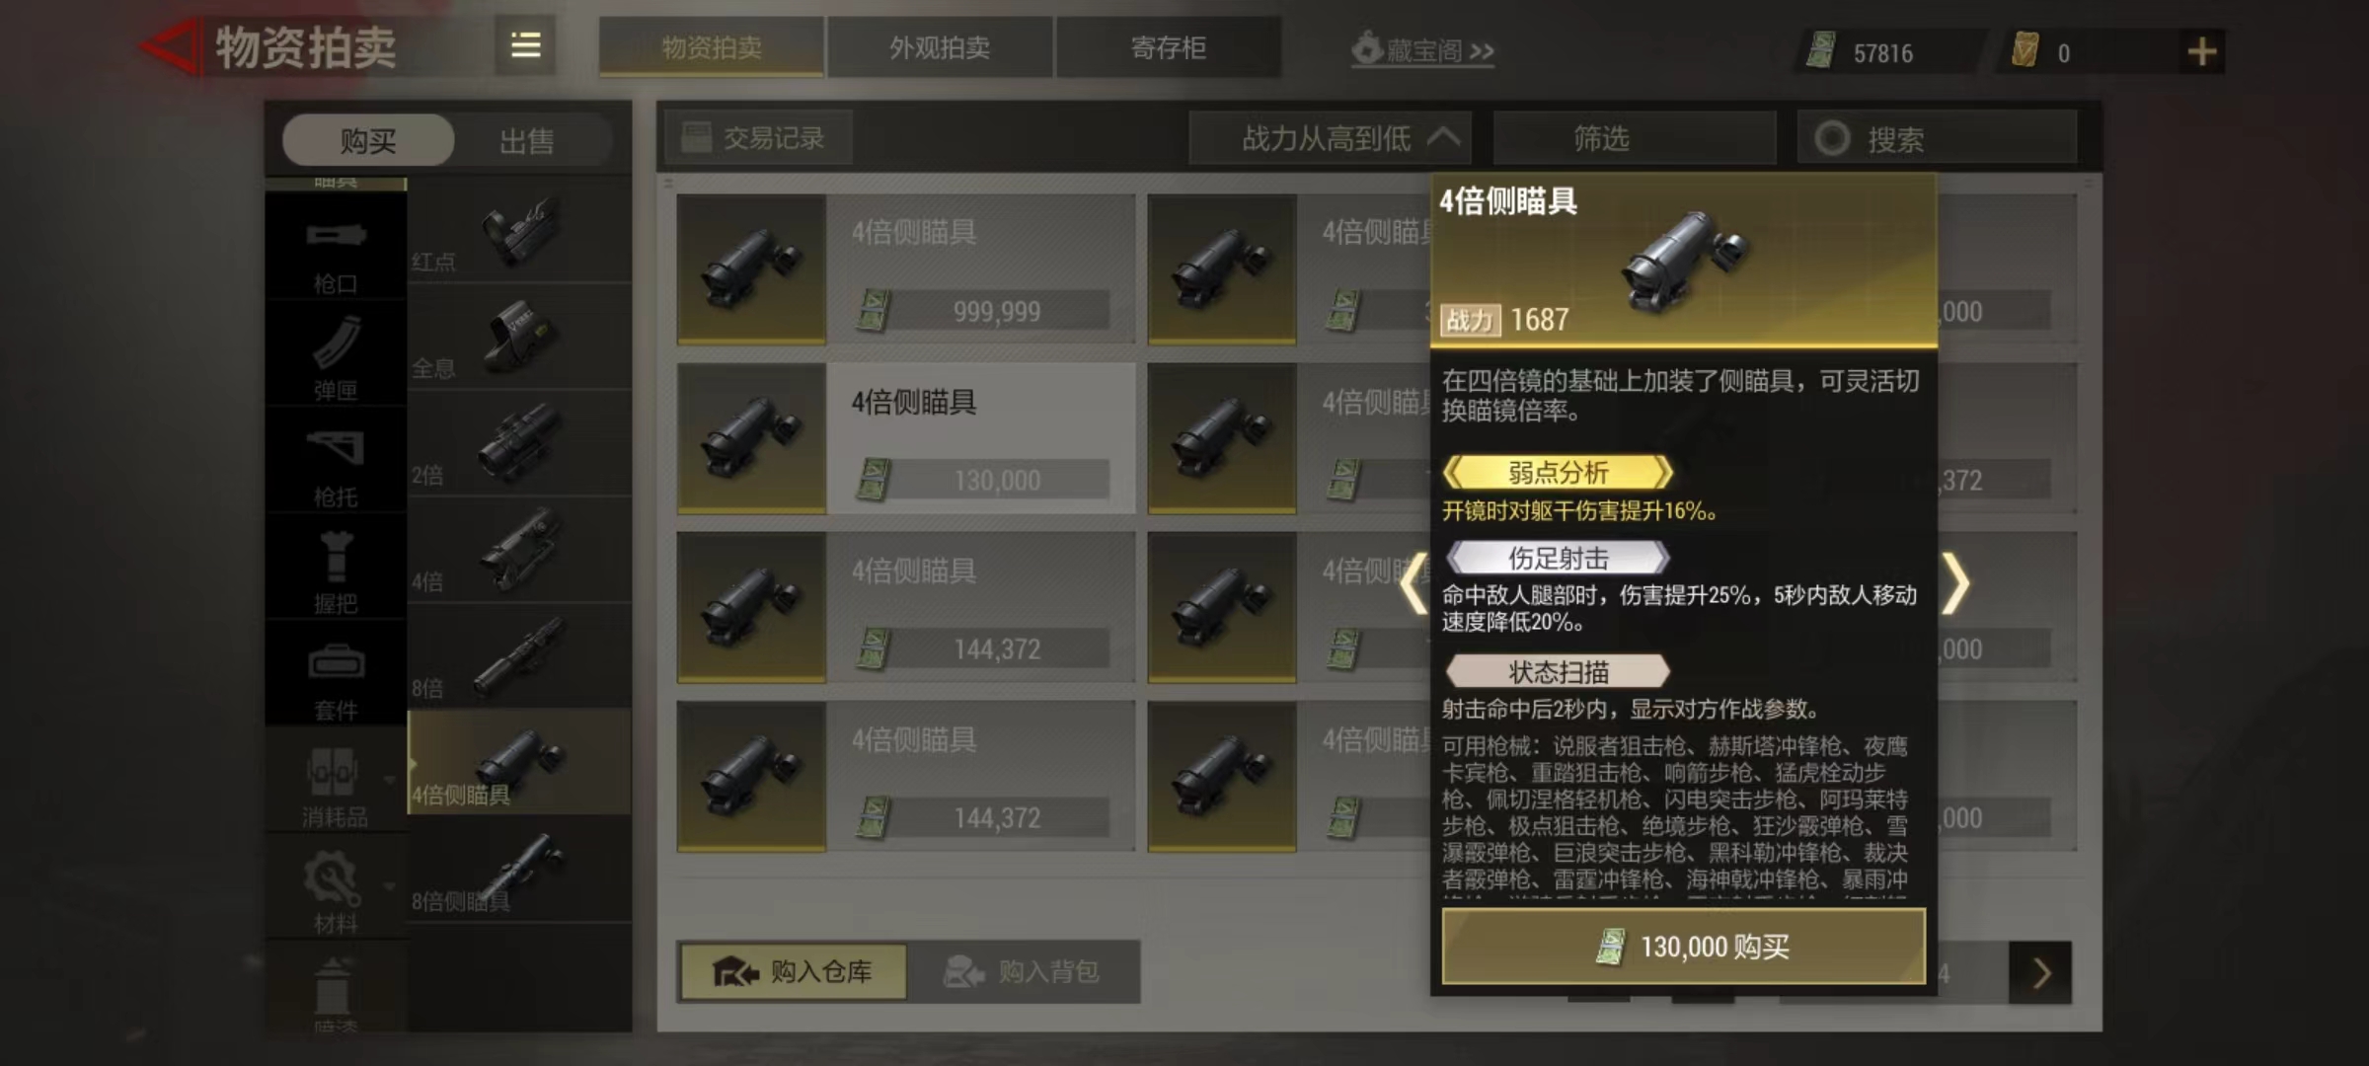Screen dimensions: 2369x1066
Task: Open the 外观拍卖 tab
Action: (x=940, y=47)
